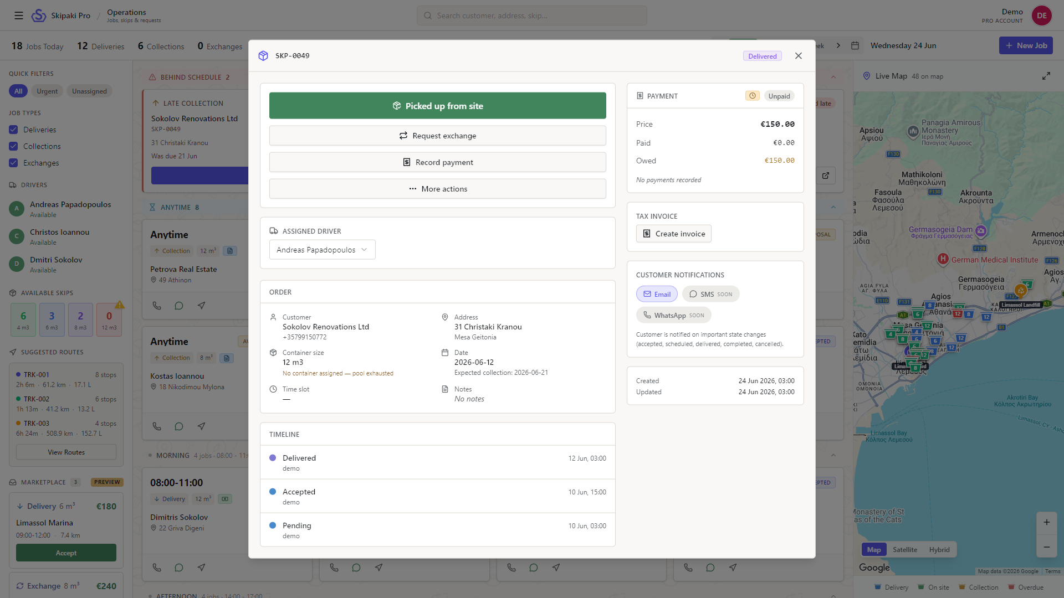Select suggested route TRK-001

66,379
